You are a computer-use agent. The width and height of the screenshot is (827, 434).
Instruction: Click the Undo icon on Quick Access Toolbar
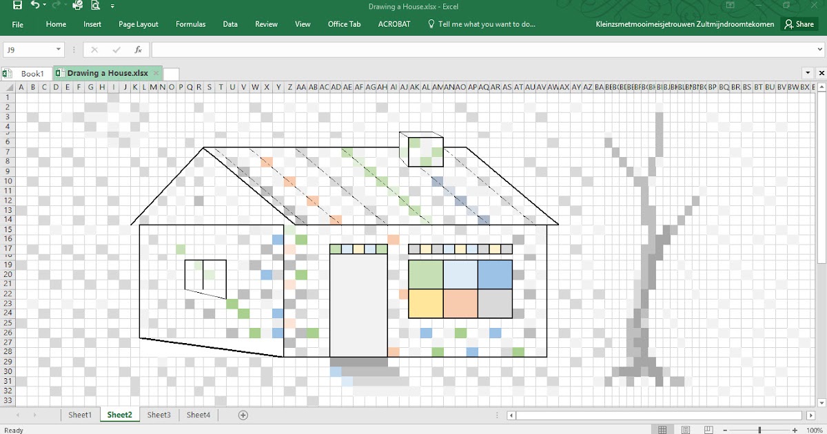pyautogui.click(x=35, y=5)
